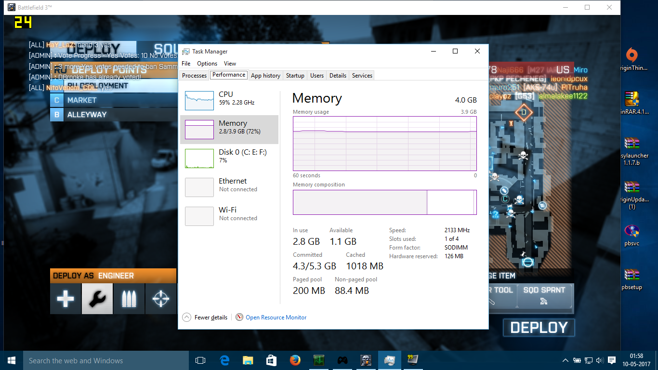658x370 pixels.
Task: Open the Windows Store taskbar icon
Action: pyautogui.click(x=271, y=360)
